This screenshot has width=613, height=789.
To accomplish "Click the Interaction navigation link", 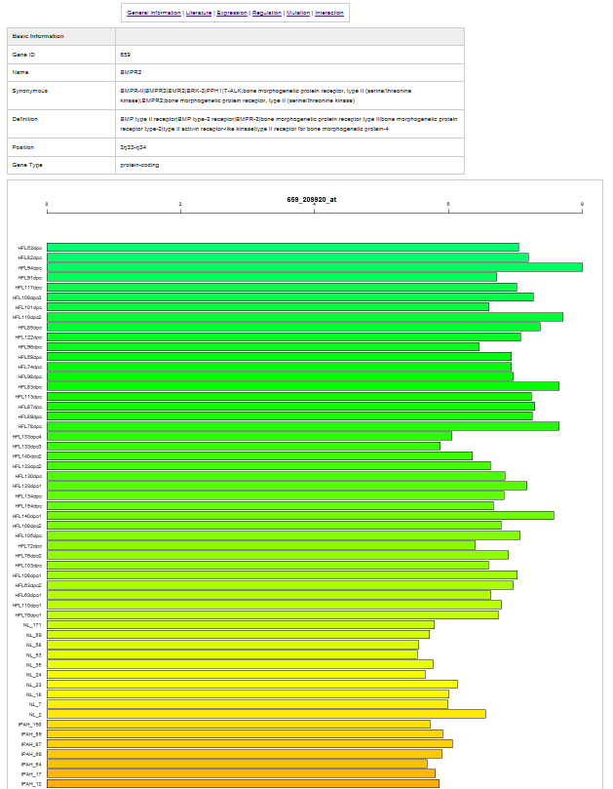I will (x=329, y=13).
